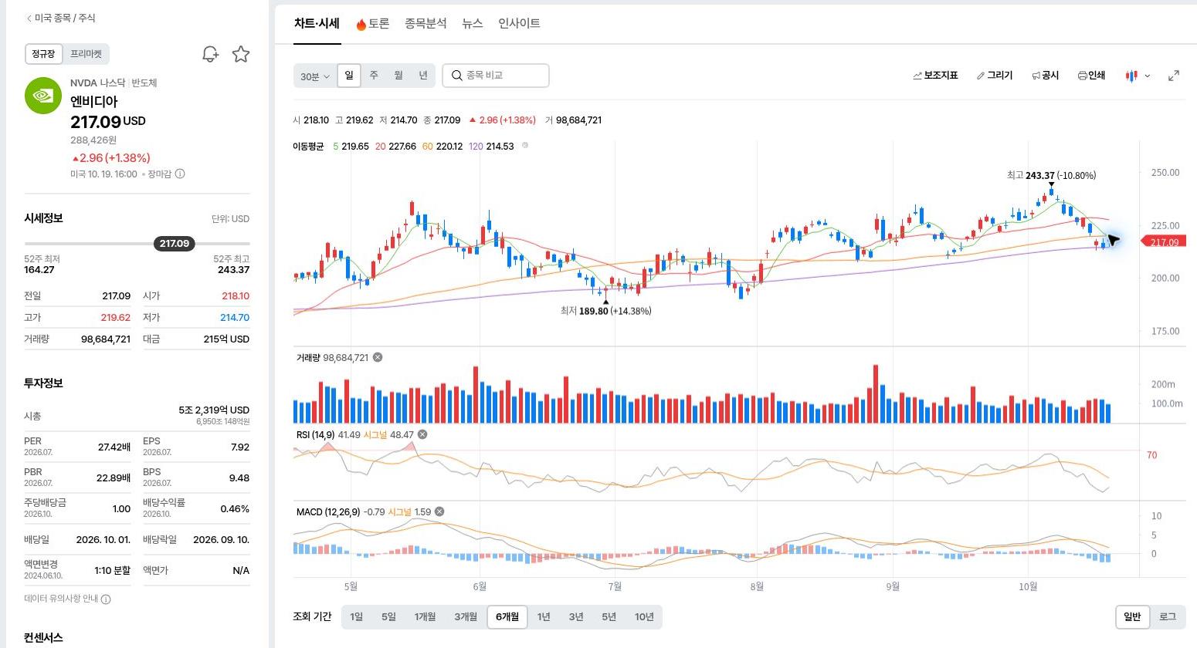Open the 보조지표 indicators tool

click(935, 76)
